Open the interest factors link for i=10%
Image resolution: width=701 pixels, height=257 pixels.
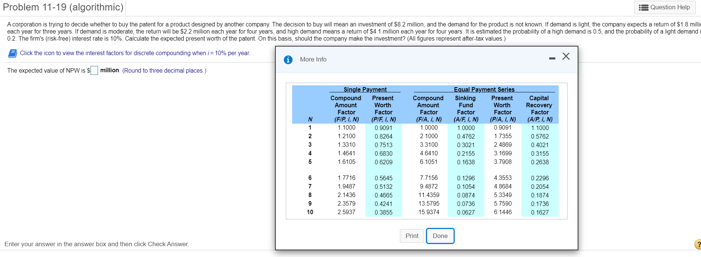[134, 53]
